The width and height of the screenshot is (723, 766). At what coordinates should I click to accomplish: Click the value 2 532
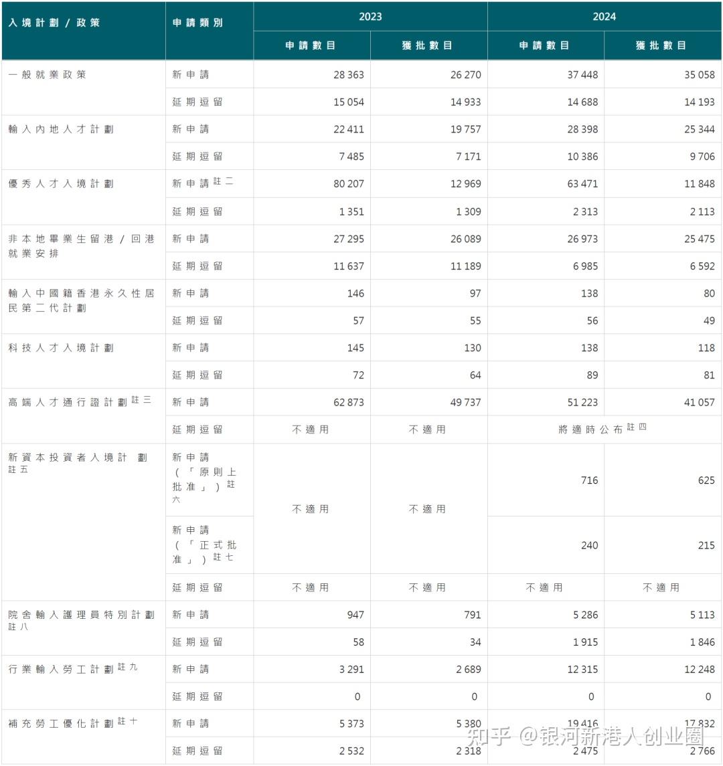point(351,751)
